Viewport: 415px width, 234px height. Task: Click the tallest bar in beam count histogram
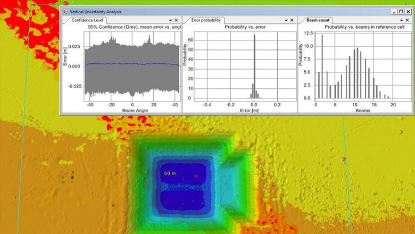[322, 66]
